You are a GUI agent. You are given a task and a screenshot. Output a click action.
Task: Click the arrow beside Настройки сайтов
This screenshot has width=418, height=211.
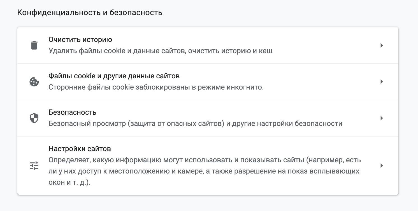[382, 166]
